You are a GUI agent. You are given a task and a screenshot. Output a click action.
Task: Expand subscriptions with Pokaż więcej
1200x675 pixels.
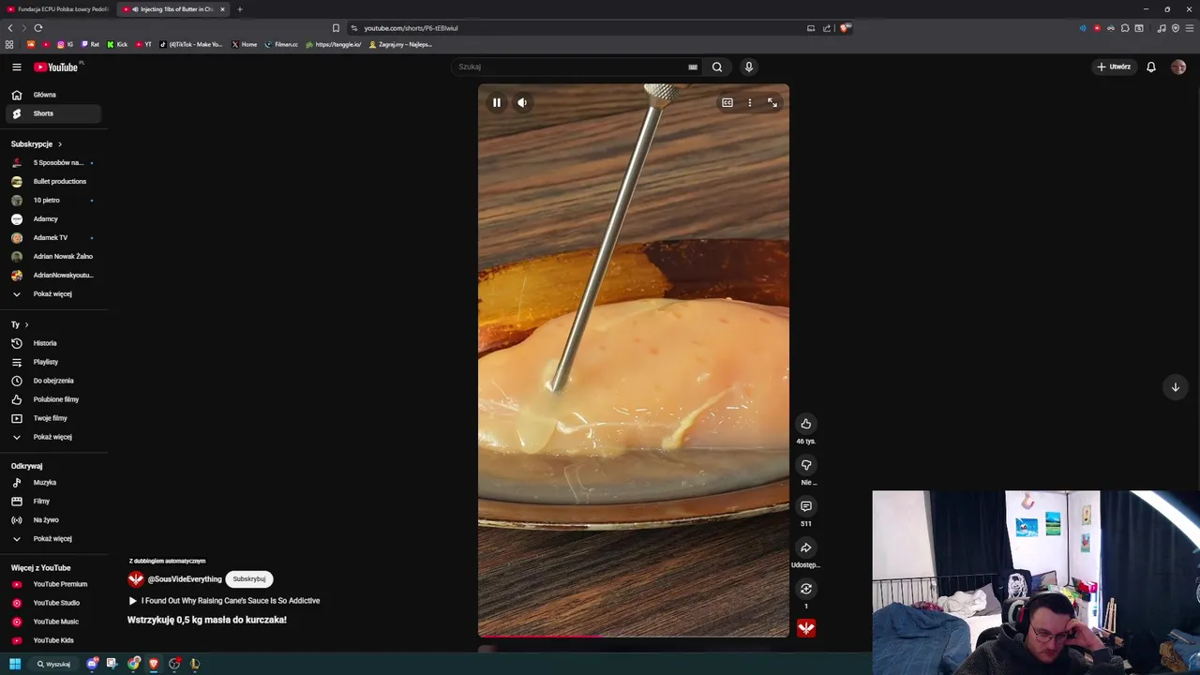tap(53, 294)
